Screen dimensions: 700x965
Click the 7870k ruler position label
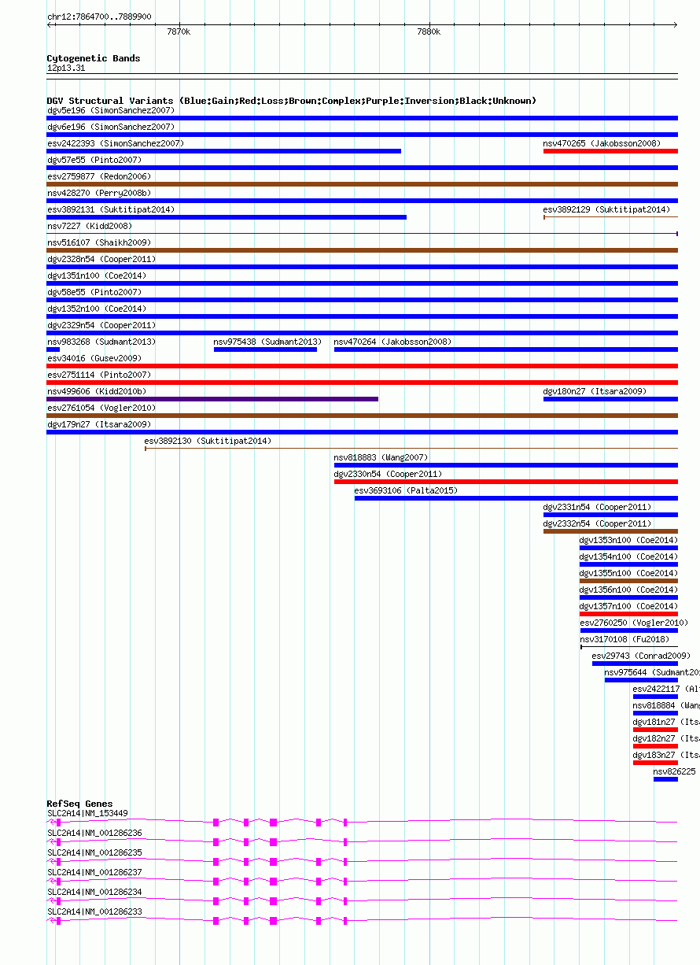(179, 31)
